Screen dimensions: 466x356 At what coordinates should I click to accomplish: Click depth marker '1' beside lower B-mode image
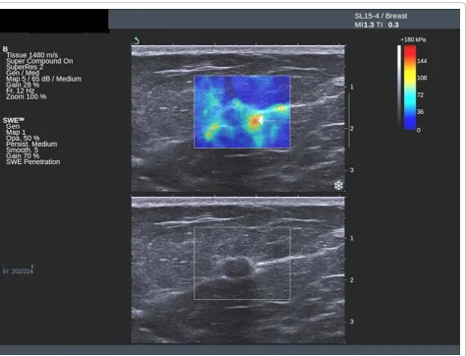(x=352, y=238)
